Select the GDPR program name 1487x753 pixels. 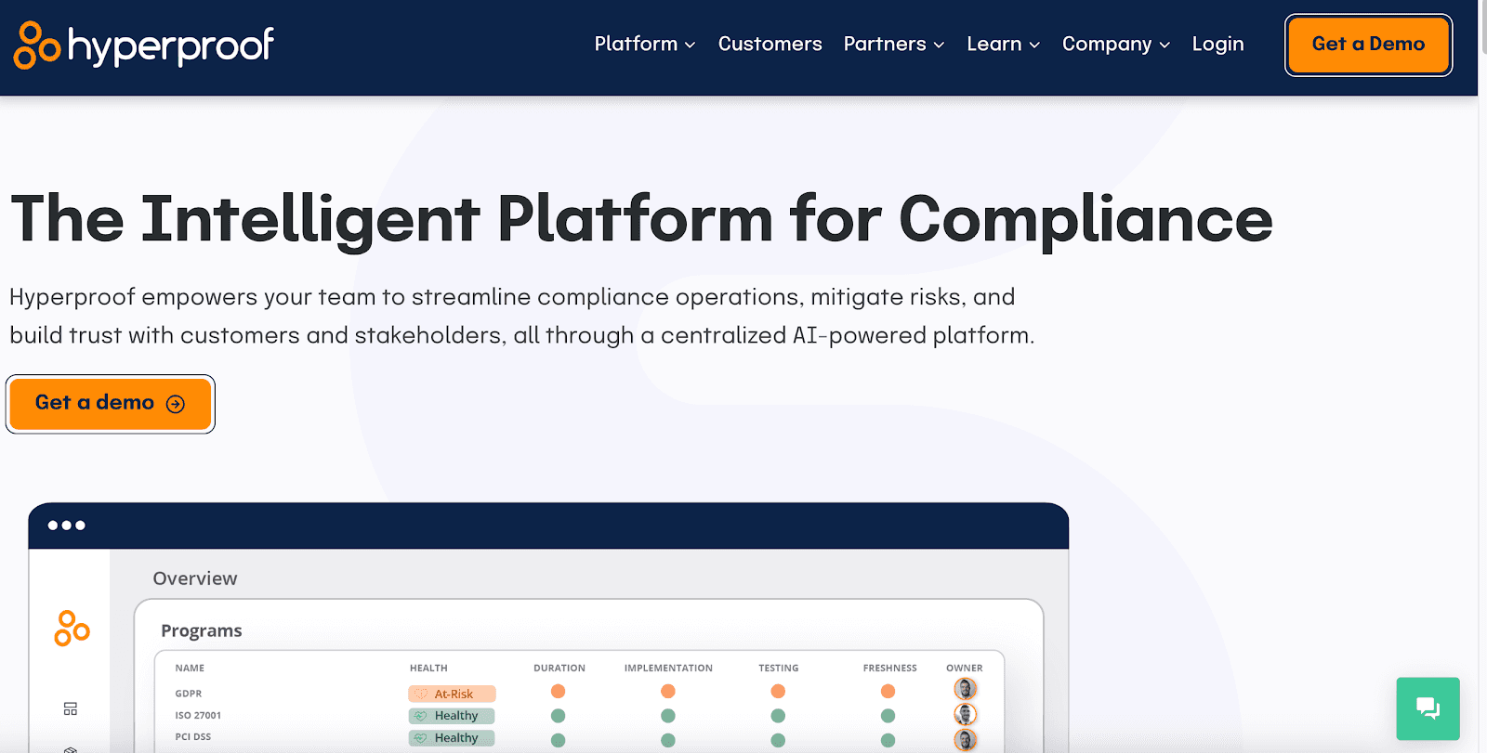pos(188,694)
